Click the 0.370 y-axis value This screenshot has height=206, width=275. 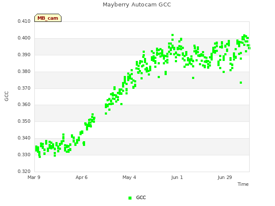click(x=24, y=88)
